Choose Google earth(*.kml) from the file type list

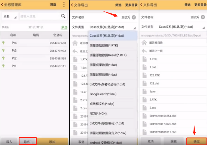(x=103, y=94)
